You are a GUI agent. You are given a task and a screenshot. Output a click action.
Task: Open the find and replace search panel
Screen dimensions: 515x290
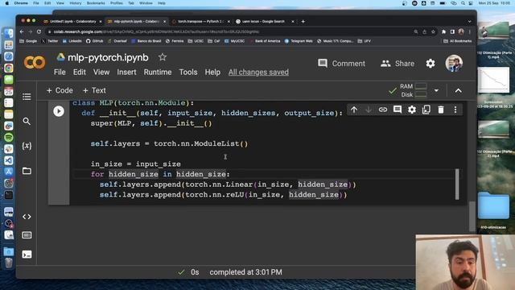click(x=27, y=122)
